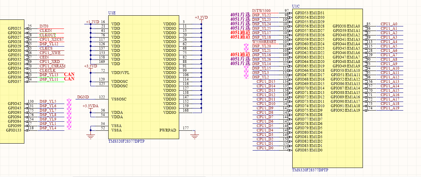Image resolution: width=421 pixels, height=177 pixels.
Task: Select pin name GPIO53/EM1D31
Action: [310, 13]
